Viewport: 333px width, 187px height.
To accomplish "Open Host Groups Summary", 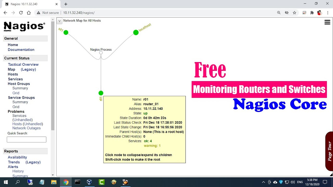I will pyautogui.click(x=20, y=88).
